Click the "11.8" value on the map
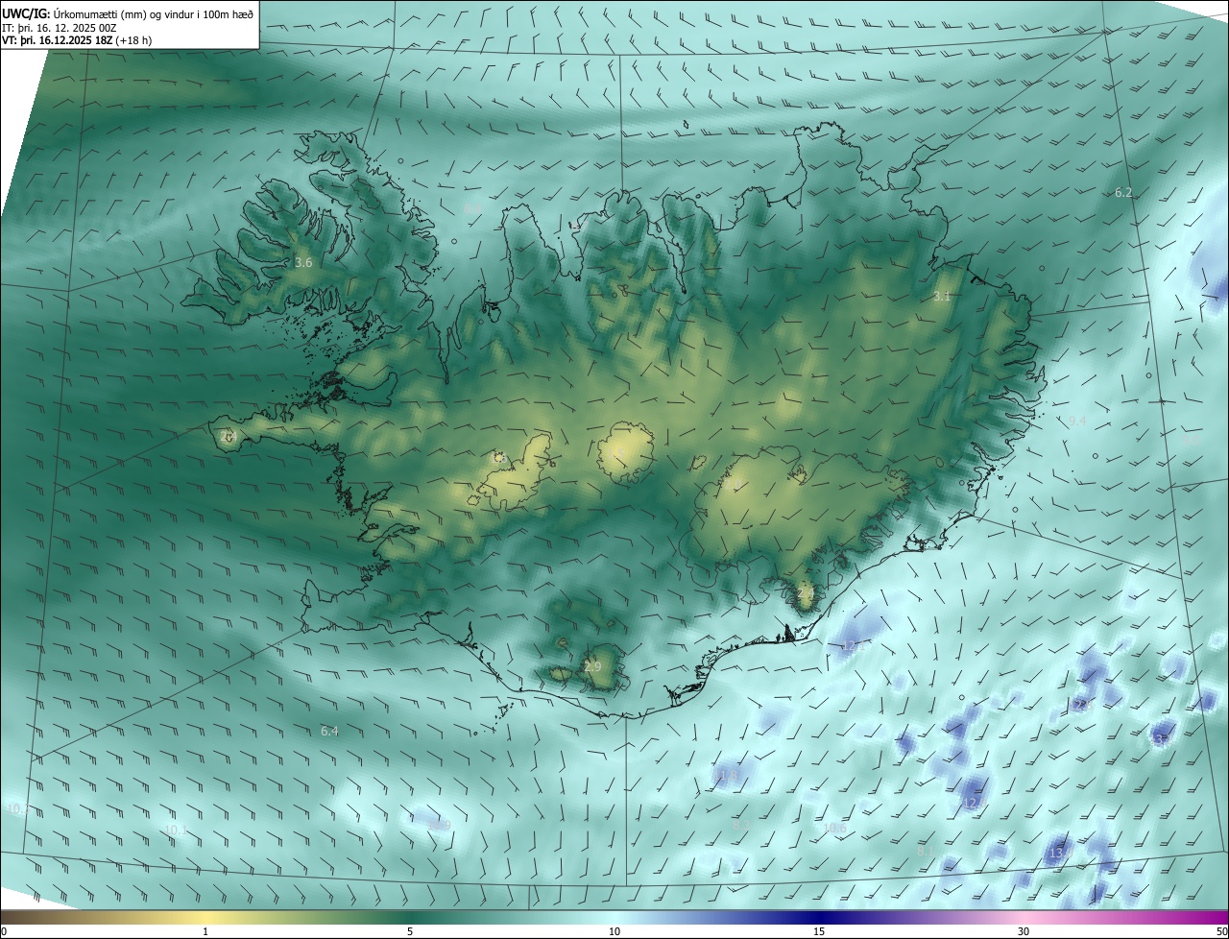Viewport: 1229px width, 939px height. point(726,774)
